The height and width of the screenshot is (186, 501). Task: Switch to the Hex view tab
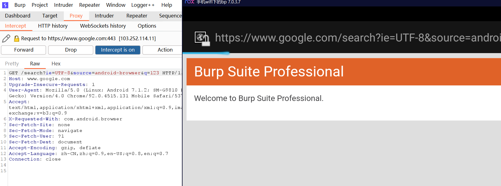pyautogui.click(x=56, y=64)
